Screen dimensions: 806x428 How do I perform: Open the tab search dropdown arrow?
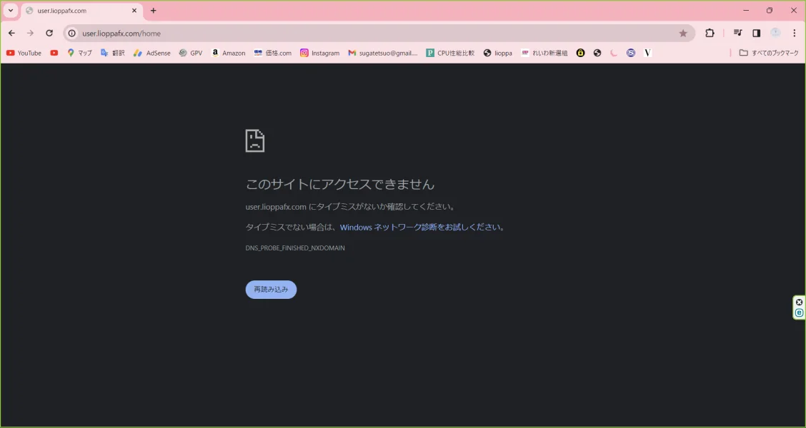point(10,10)
